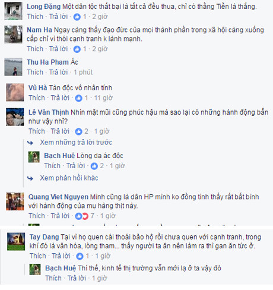This screenshot has width=273, height=290.
Task: Click like reaction icon on Lê Văn Thịnh's comment
Action: click(x=78, y=131)
